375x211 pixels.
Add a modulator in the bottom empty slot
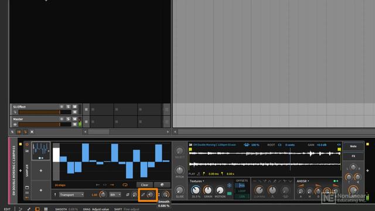pos(41,190)
